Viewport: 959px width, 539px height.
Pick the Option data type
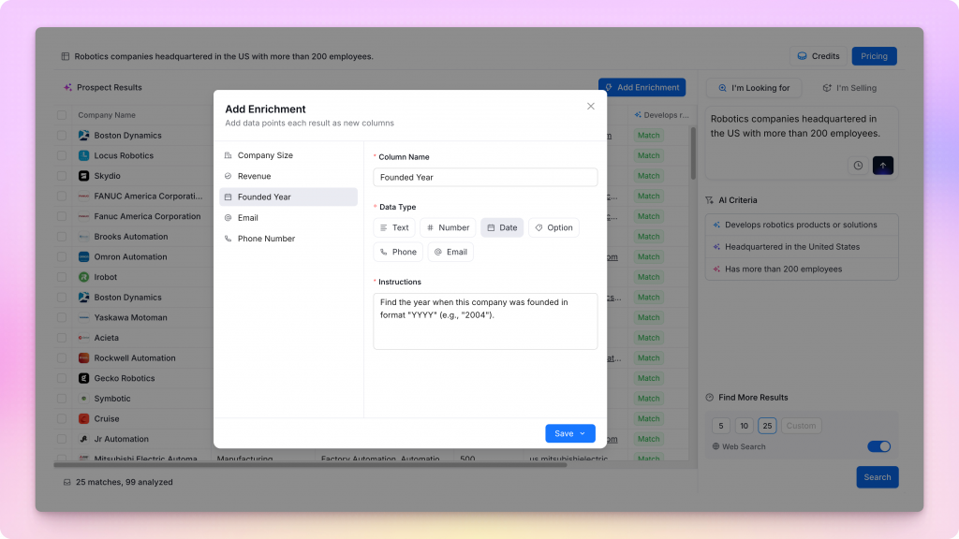coord(553,227)
